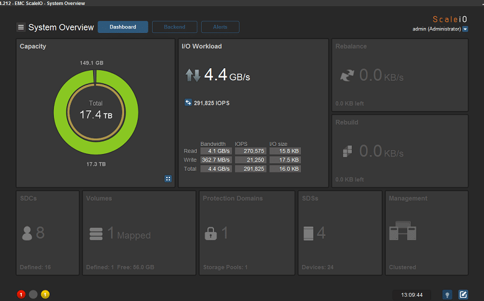
Task: Click the ScaleIO logo
Action: [450, 19]
